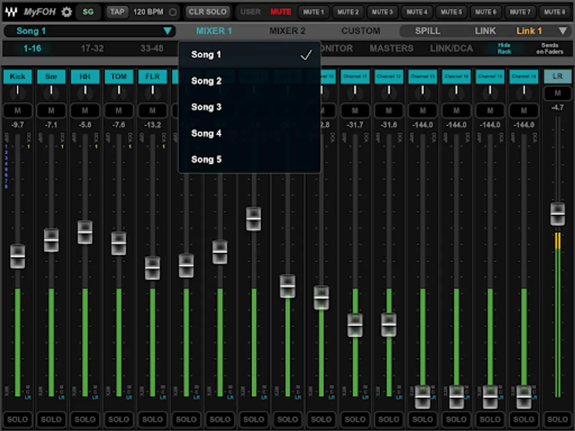Click the LR master fader handle

tap(557, 214)
